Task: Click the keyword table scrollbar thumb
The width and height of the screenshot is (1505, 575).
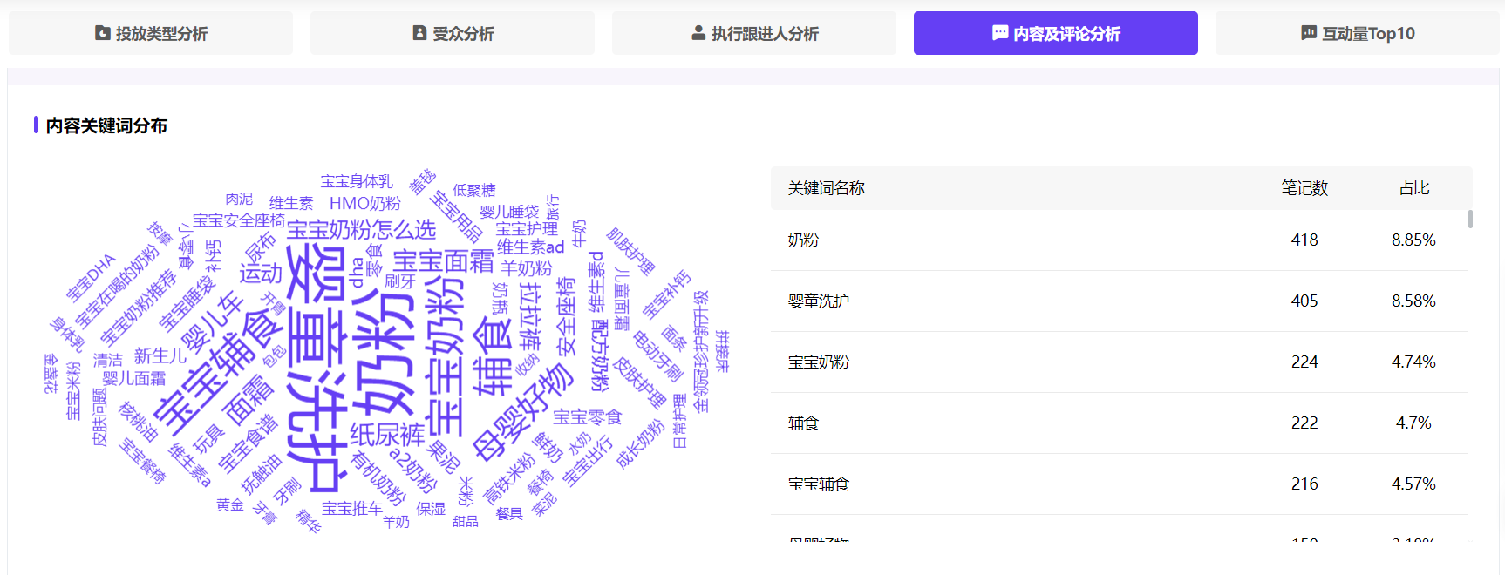Action: pyautogui.click(x=1470, y=219)
